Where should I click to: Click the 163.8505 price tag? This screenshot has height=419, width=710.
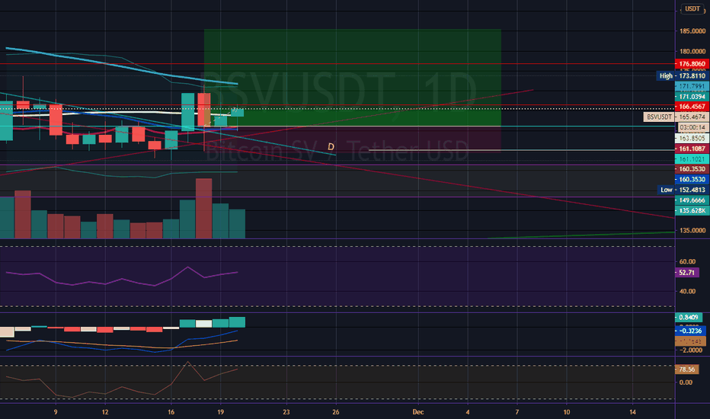[x=692, y=138]
